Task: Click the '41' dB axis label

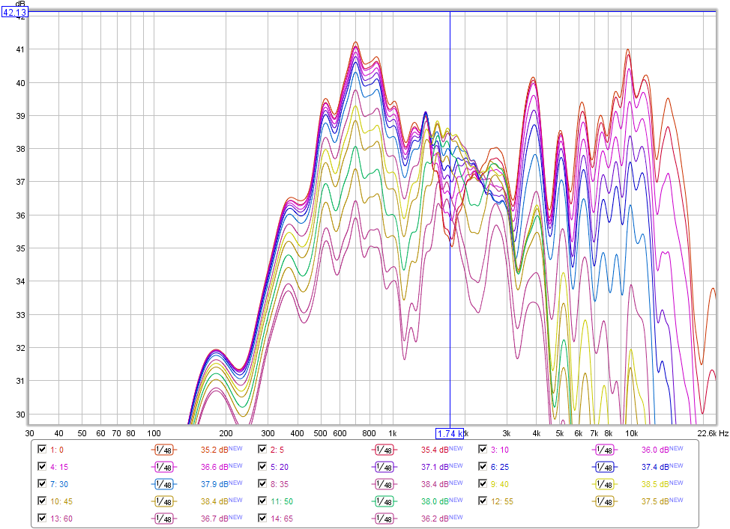Action: (20, 49)
